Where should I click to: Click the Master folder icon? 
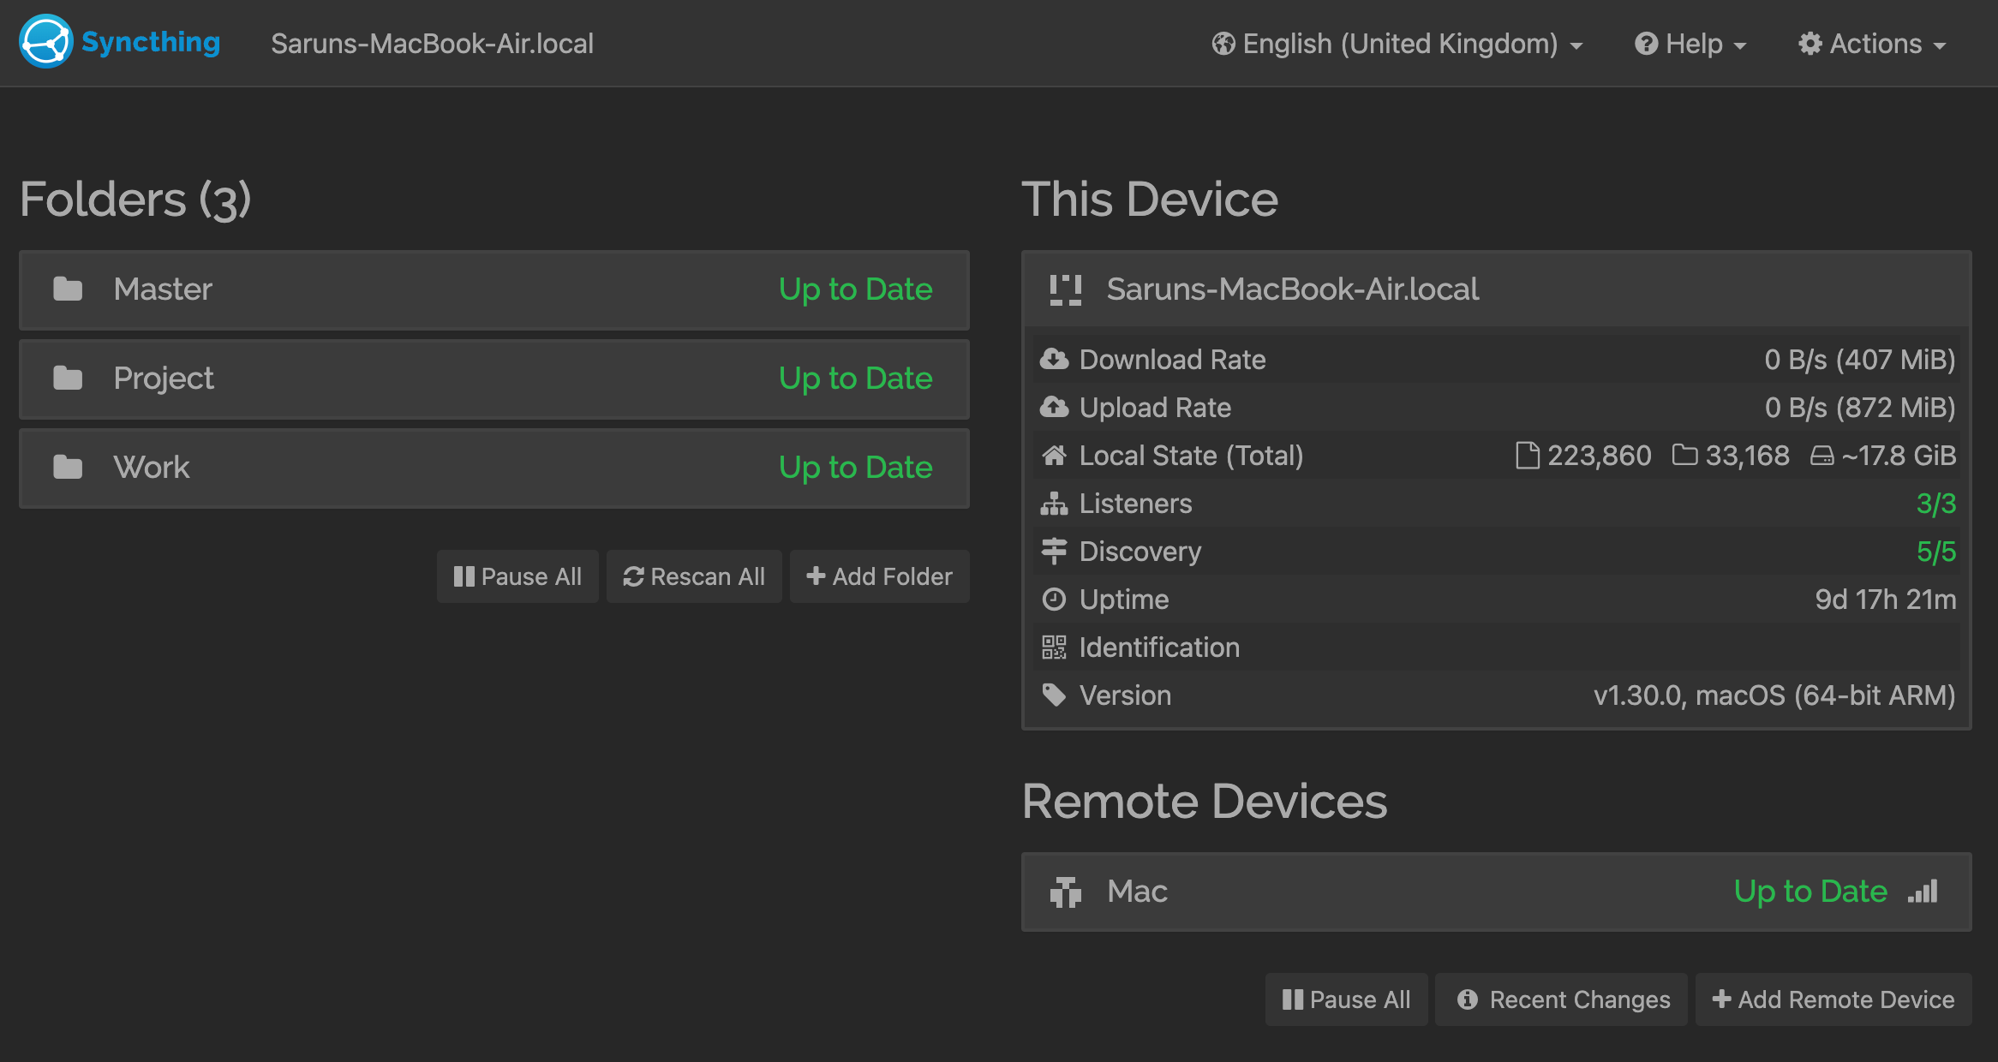pyautogui.click(x=68, y=289)
